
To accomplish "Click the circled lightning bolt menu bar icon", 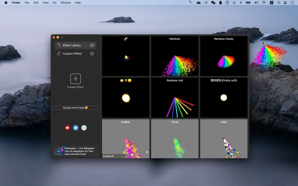I will [227, 3].
